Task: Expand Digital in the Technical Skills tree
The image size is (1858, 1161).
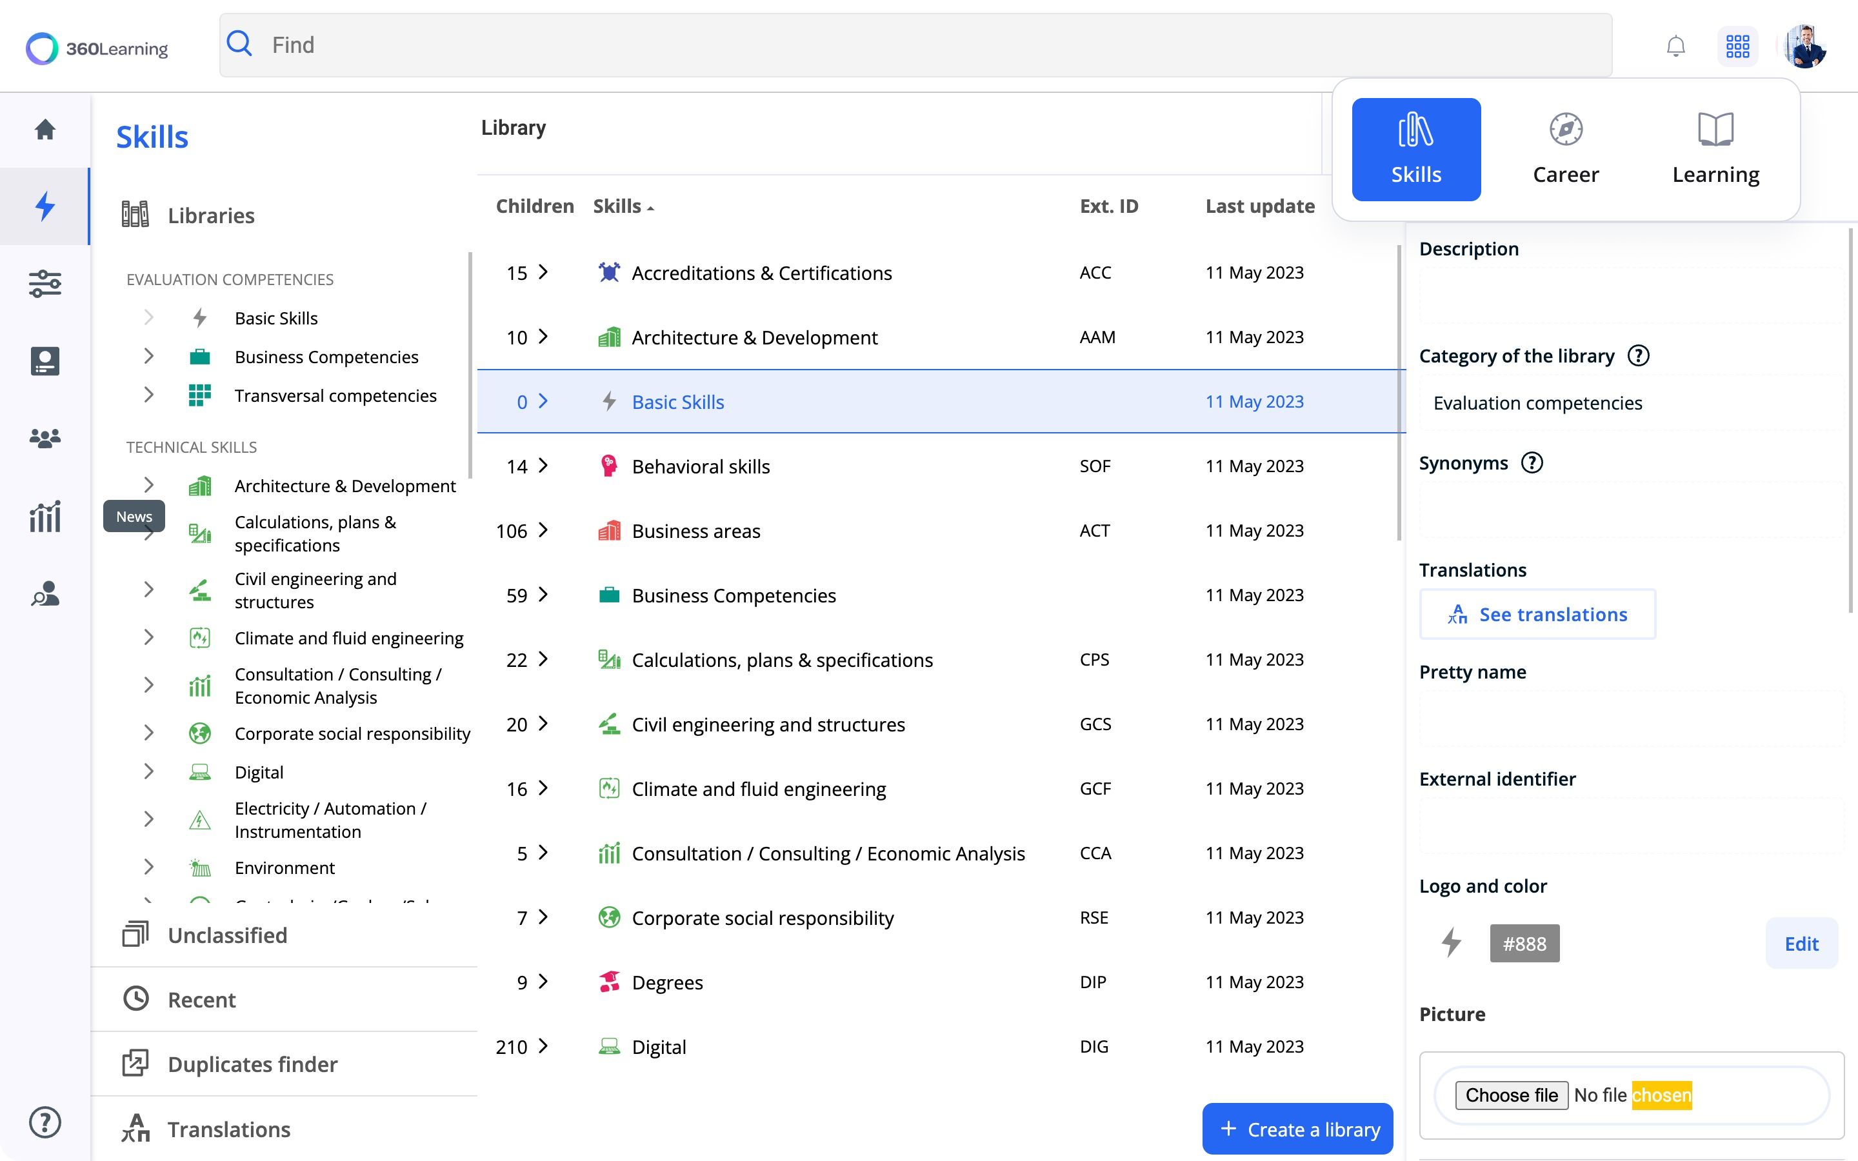Action: 149,771
